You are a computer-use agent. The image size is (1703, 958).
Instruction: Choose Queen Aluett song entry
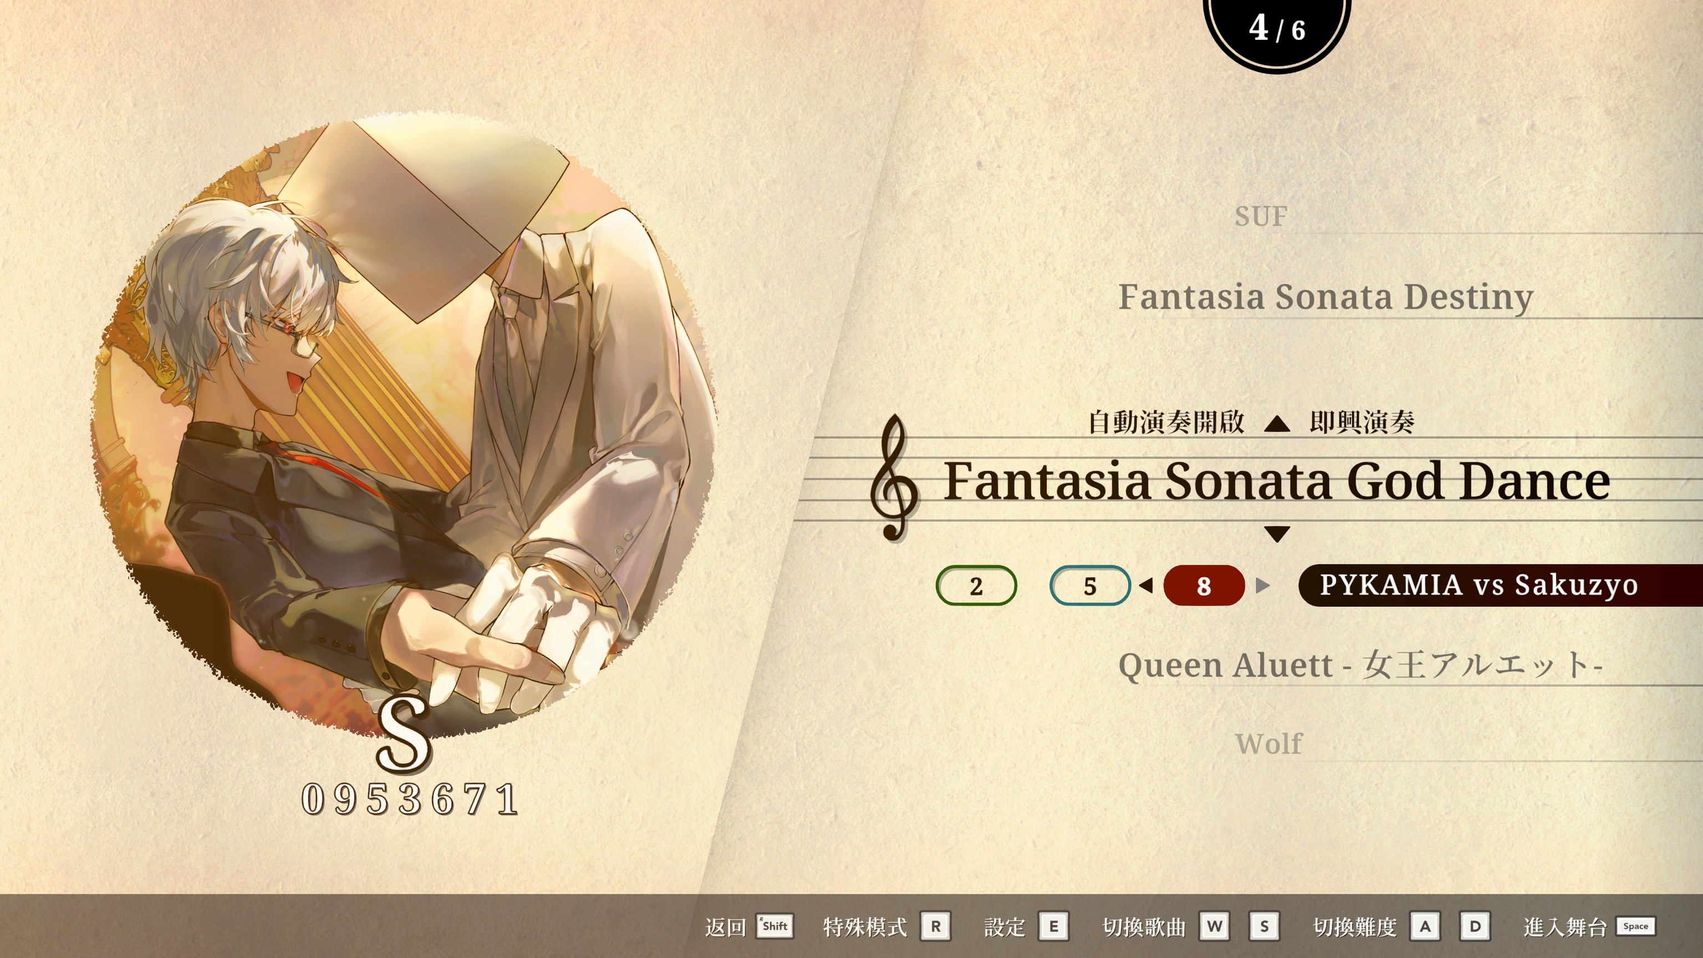coord(1360,665)
